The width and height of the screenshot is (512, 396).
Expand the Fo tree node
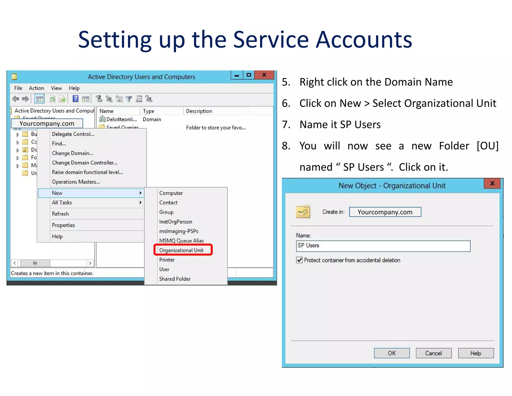(18, 158)
